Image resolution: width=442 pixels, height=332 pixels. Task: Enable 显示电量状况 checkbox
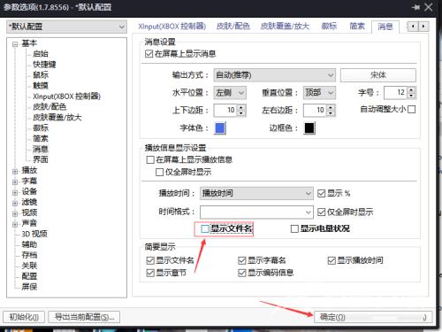[x=294, y=228]
